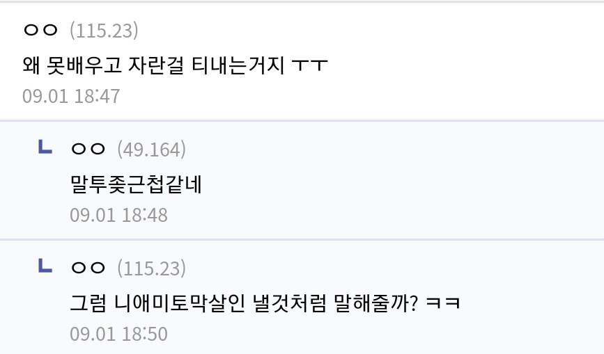Click the ㅜㅜ ending of the first comment
This screenshot has width=604, height=354.
(310, 65)
